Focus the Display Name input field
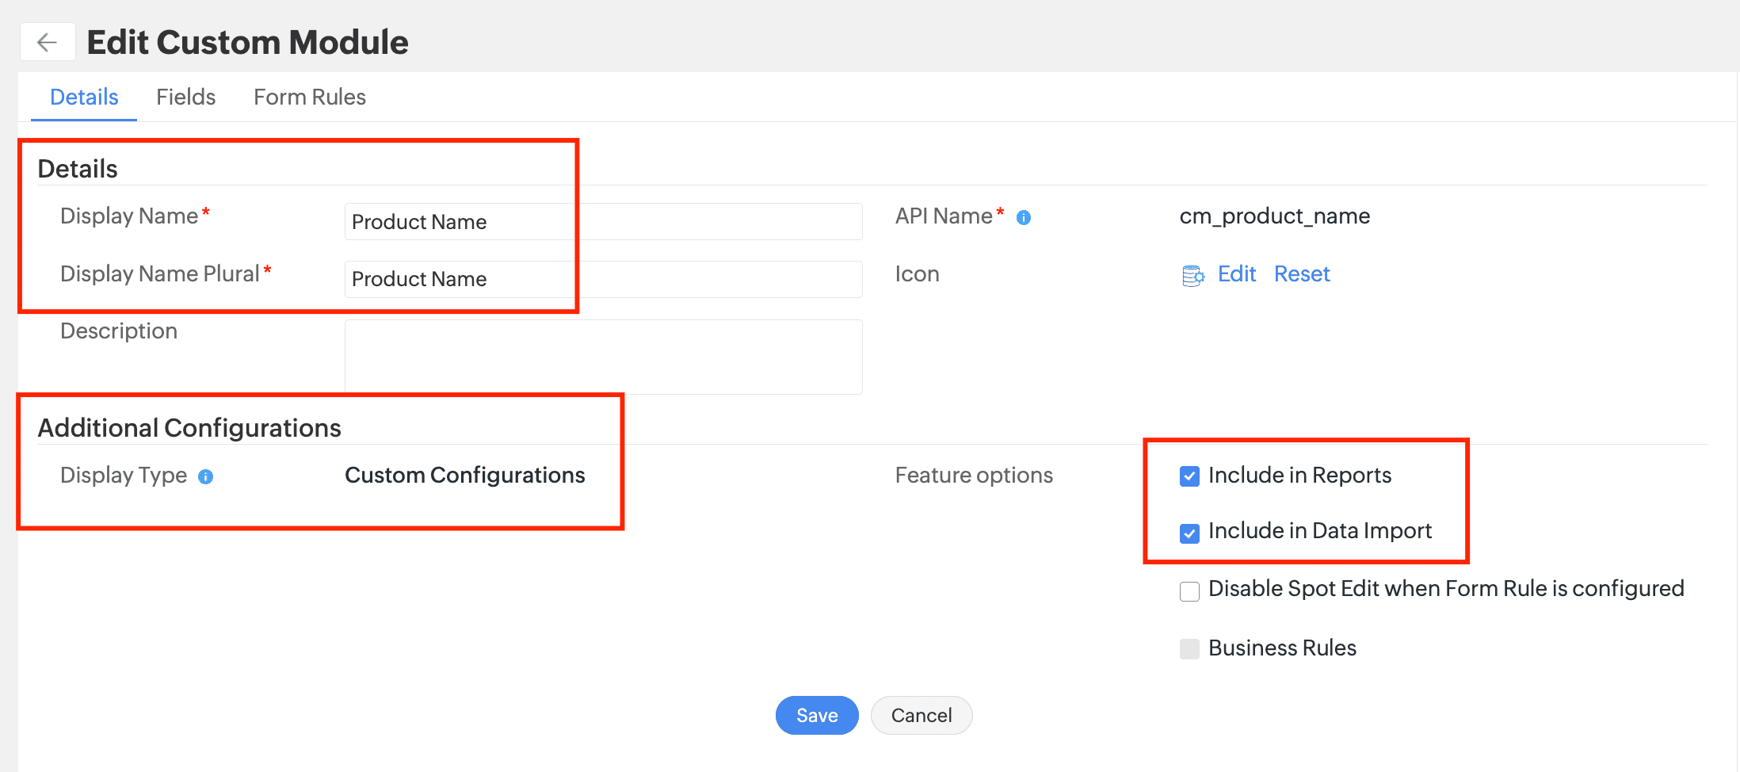Screen dimensions: 1740x772 [x=603, y=222]
